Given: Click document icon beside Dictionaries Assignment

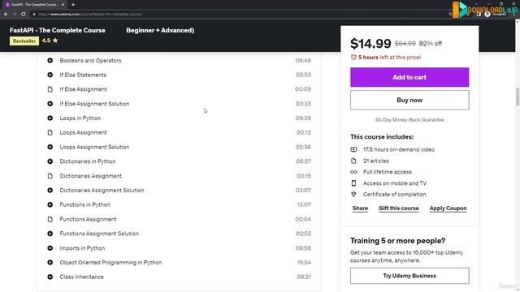Looking at the screenshot, I should coord(50,176).
